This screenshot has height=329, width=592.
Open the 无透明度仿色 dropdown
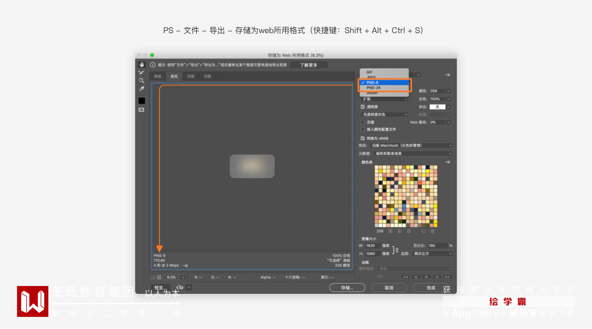coord(384,115)
